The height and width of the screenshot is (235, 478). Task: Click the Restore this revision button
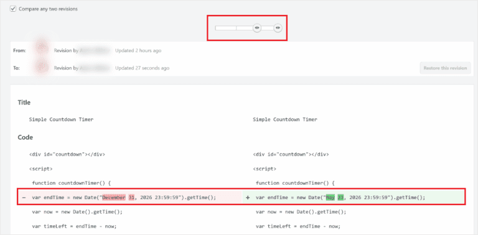coord(445,68)
